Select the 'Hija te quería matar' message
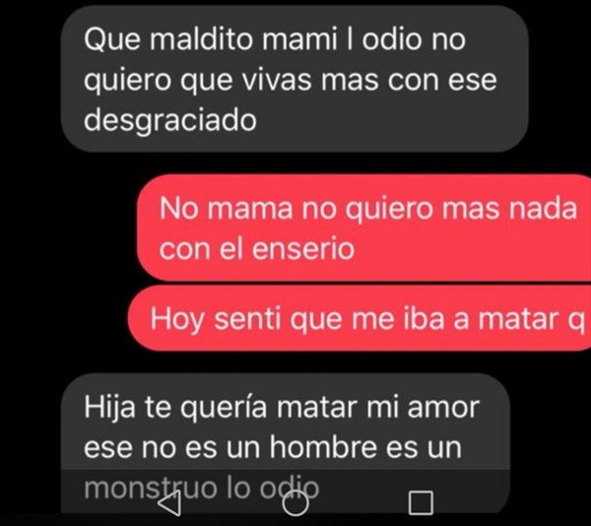Screen dimensions: 591x526 pyautogui.click(x=286, y=443)
